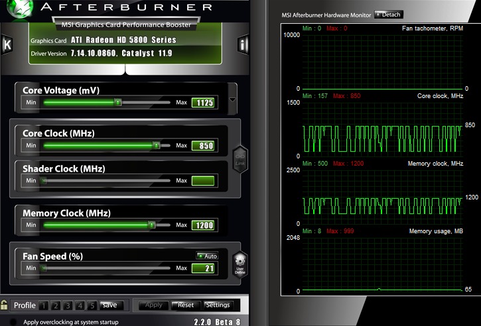Click the Core Clock value 850 field
This screenshot has height=326, width=481.
[x=203, y=146]
